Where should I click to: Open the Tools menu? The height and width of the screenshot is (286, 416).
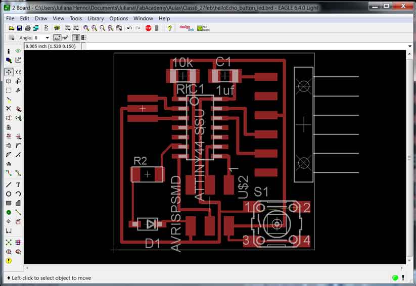point(76,18)
